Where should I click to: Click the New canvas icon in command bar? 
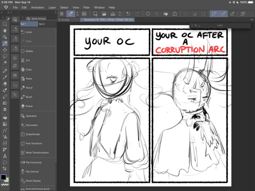95,14
